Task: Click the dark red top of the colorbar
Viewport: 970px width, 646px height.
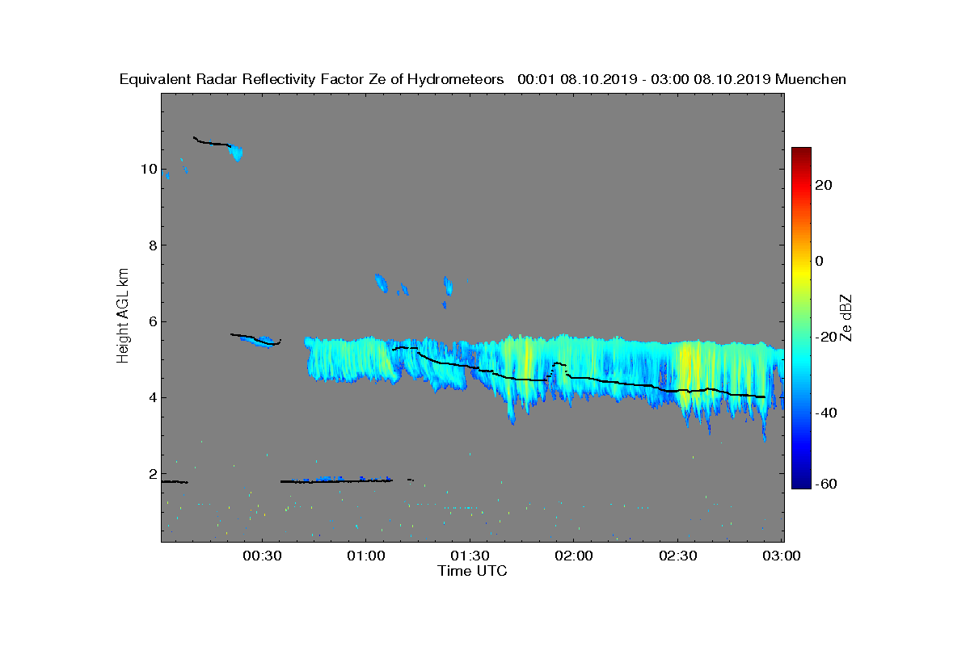Action: point(801,152)
